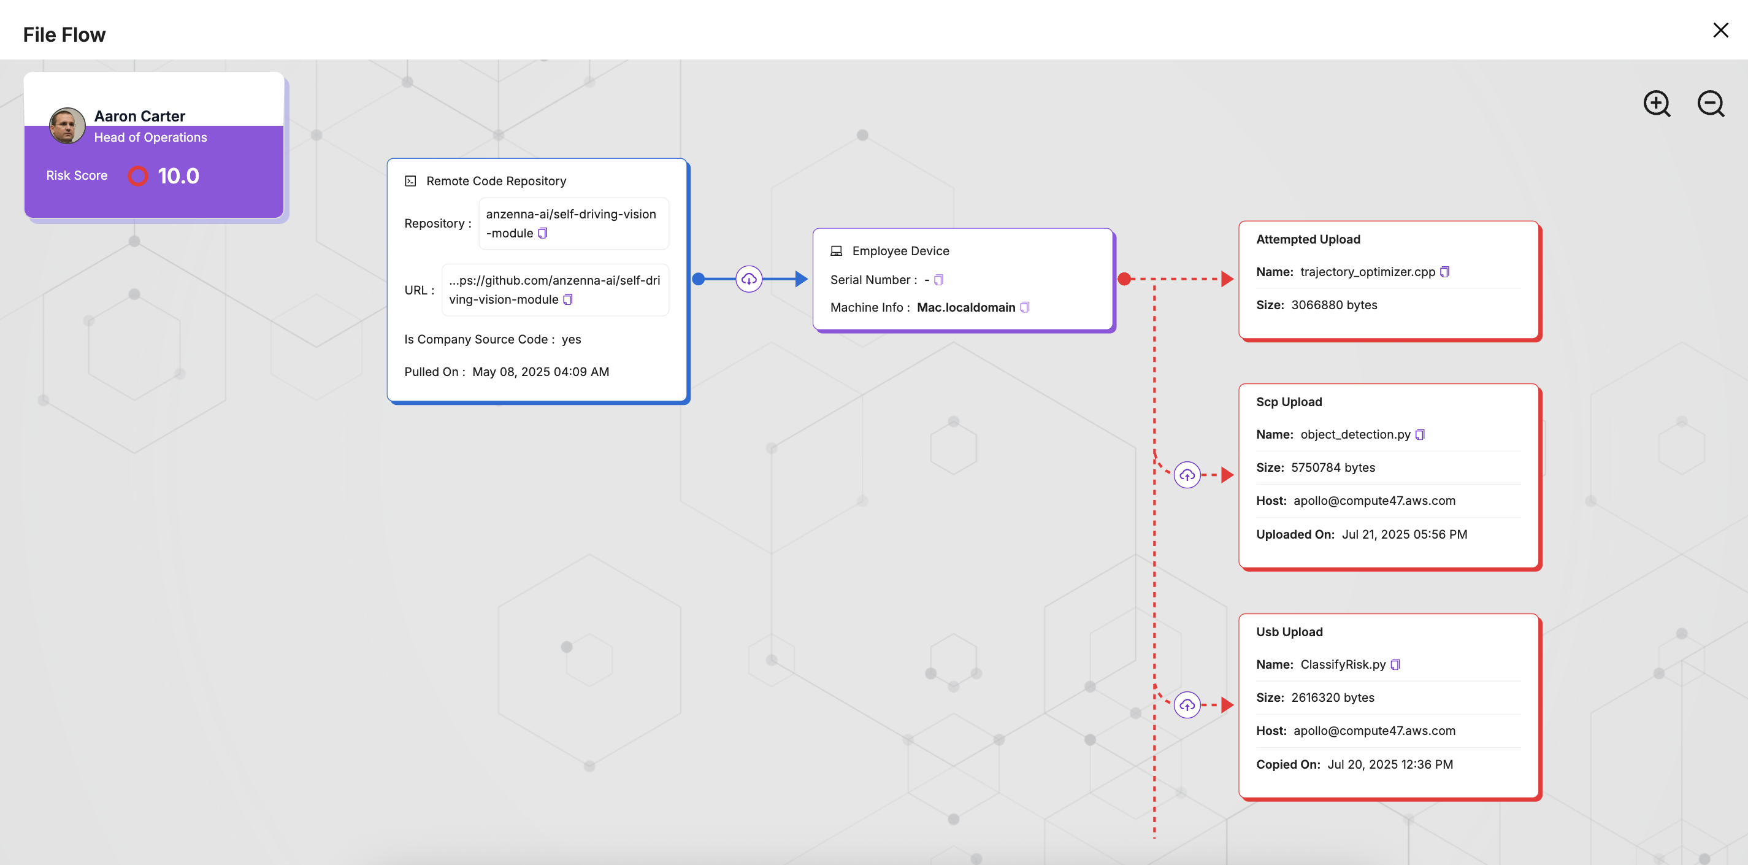Click the Usb Upload host apollo@compute47.aws.com
Screen dimensions: 1748x865
pos(1374,731)
